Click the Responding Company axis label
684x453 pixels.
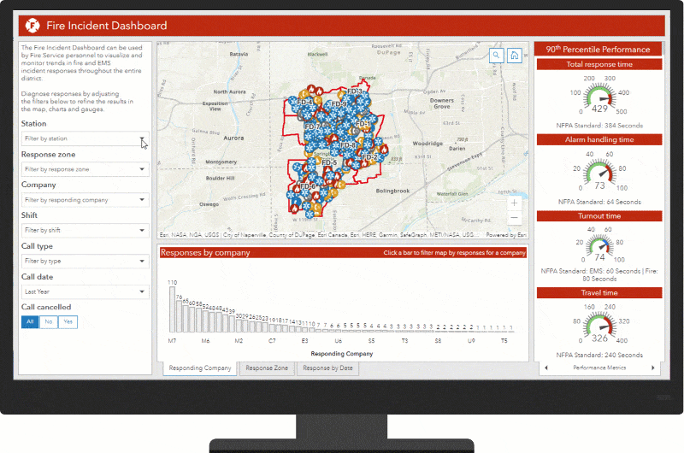[x=341, y=354]
